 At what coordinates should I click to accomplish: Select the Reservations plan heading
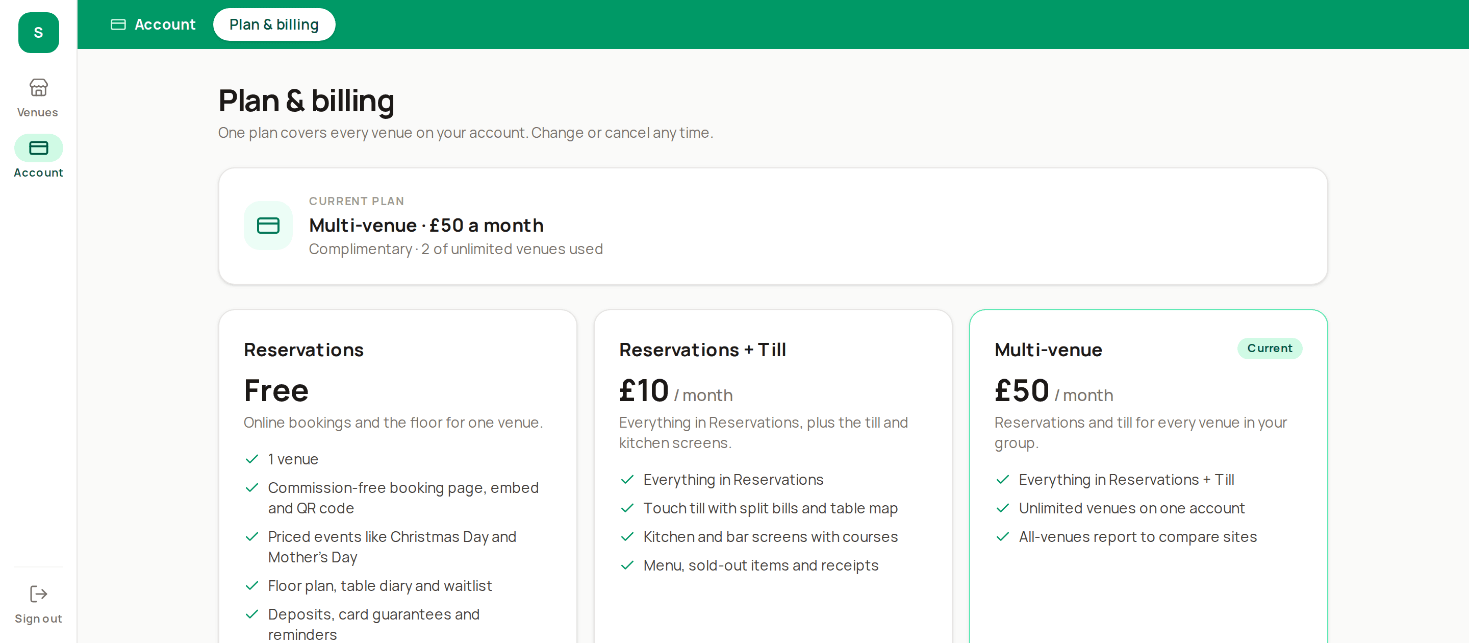[303, 350]
